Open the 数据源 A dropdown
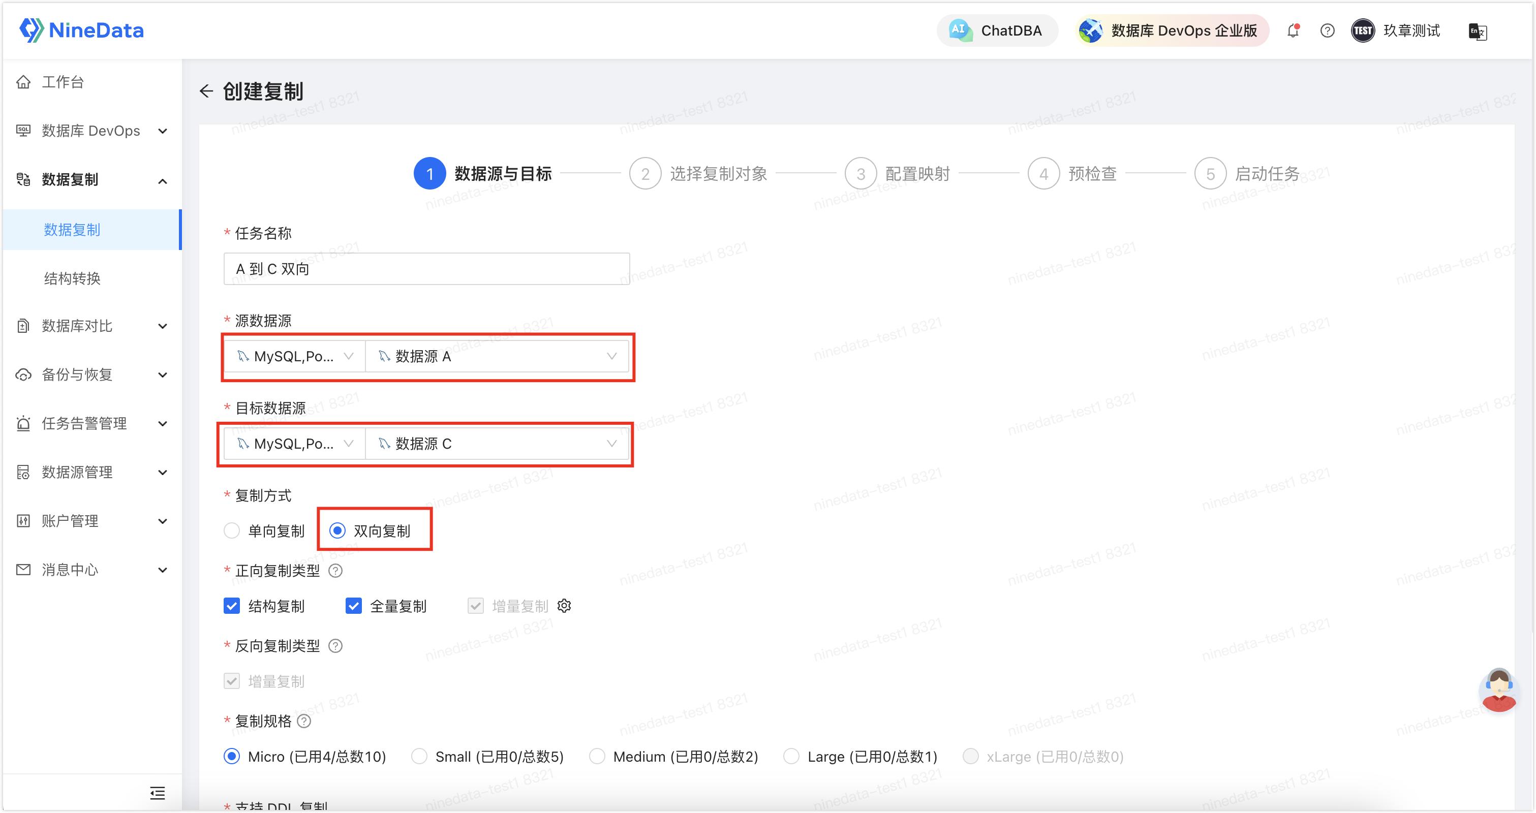 point(497,356)
